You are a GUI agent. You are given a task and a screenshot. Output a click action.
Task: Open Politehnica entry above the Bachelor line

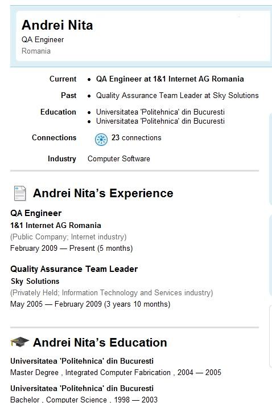(82, 388)
